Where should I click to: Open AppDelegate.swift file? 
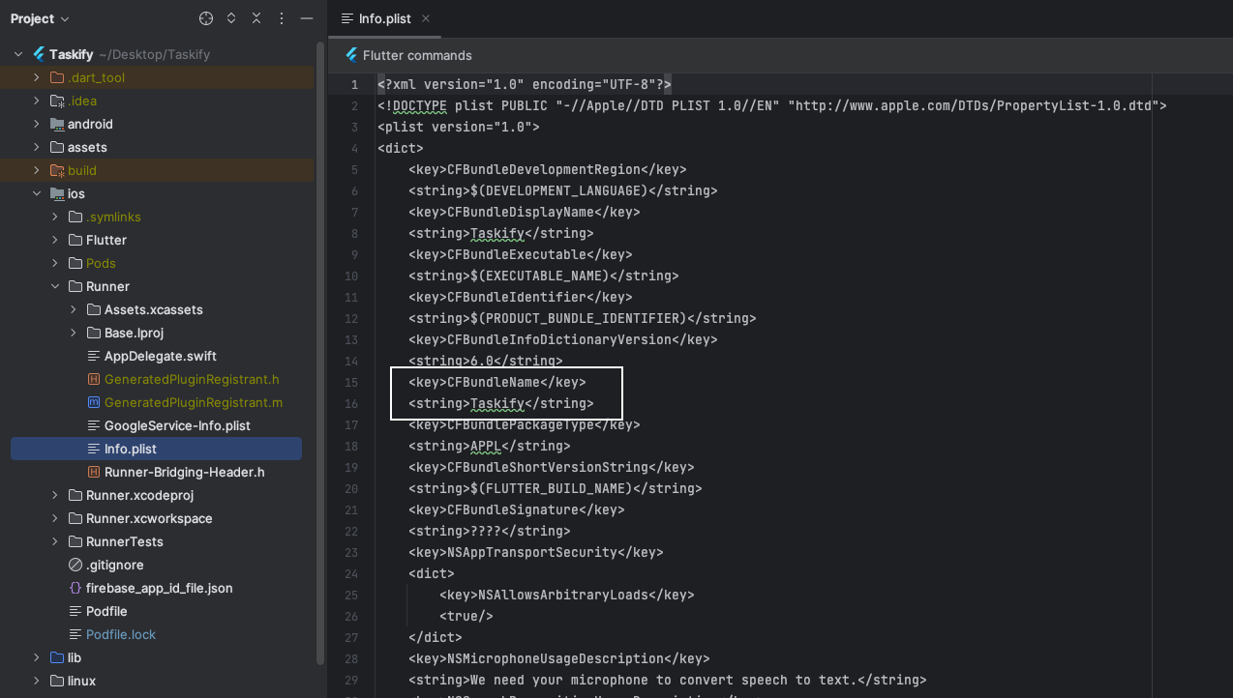pos(160,356)
